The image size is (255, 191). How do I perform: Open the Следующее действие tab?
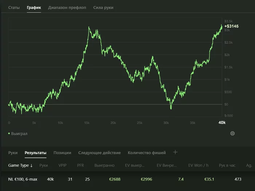point(99,153)
